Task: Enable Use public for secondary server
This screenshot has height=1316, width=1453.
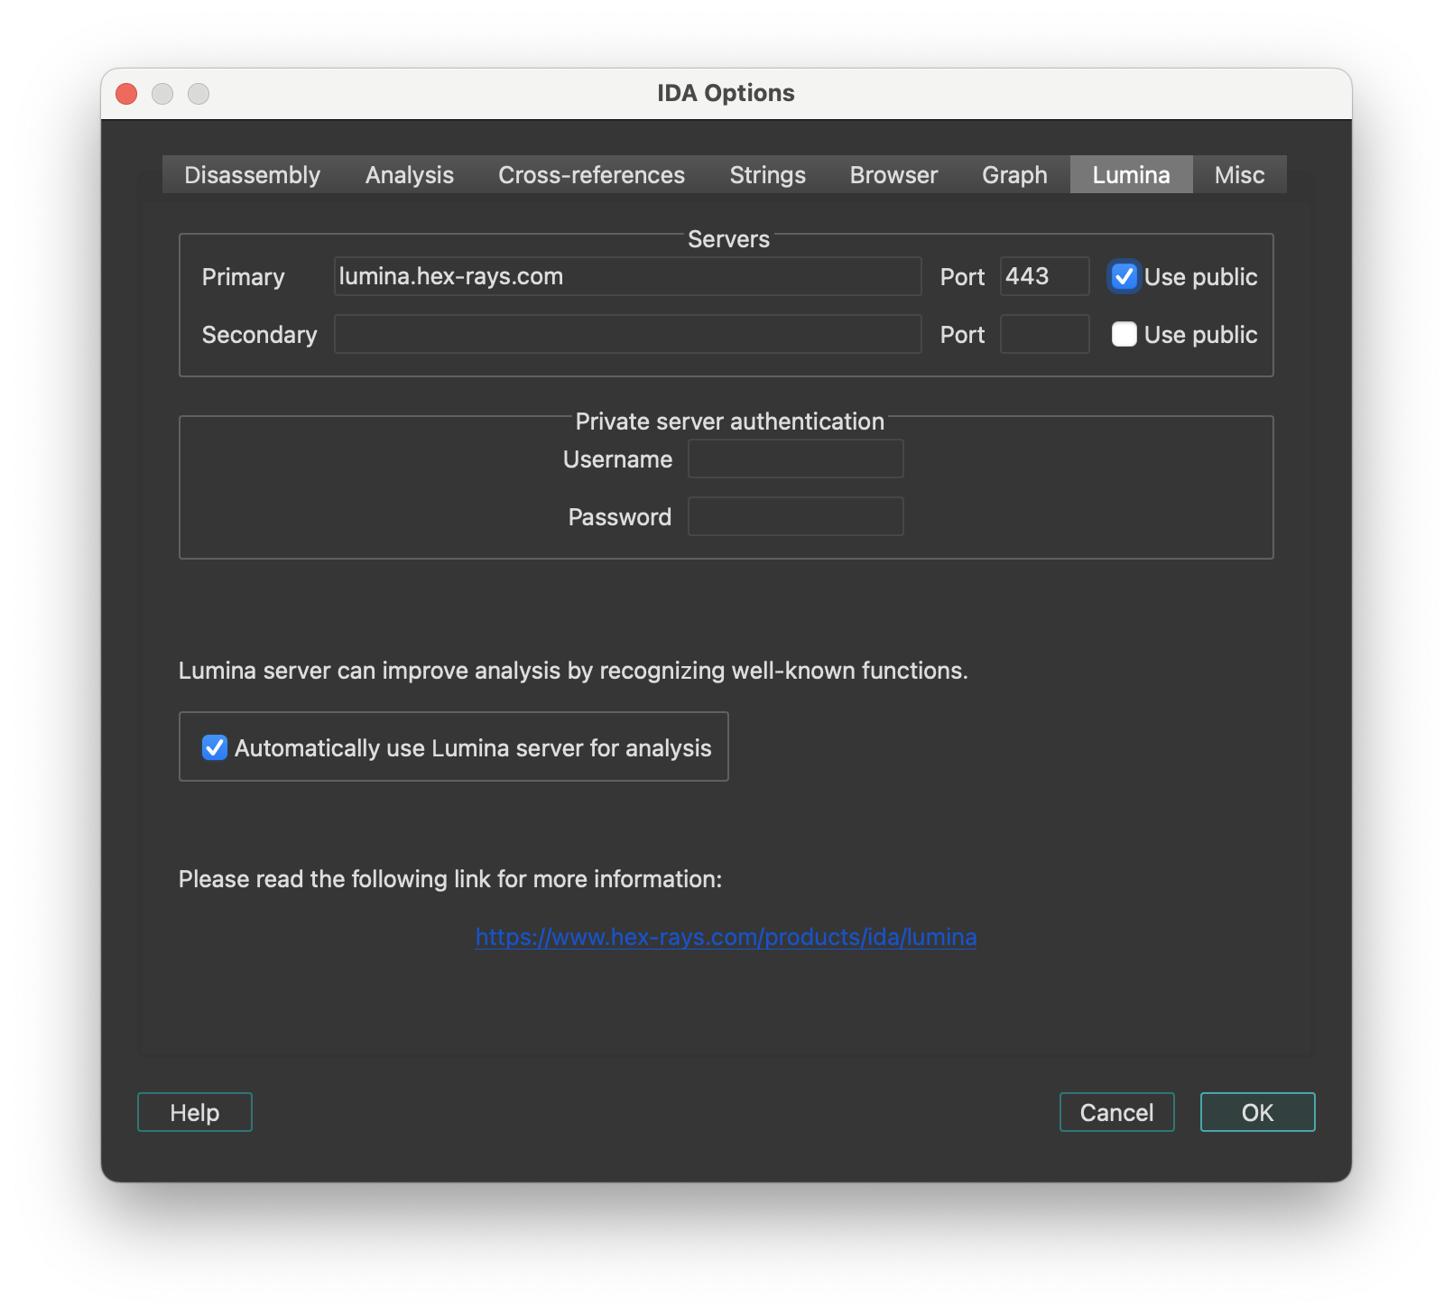Action: (x=1124, y=335)
